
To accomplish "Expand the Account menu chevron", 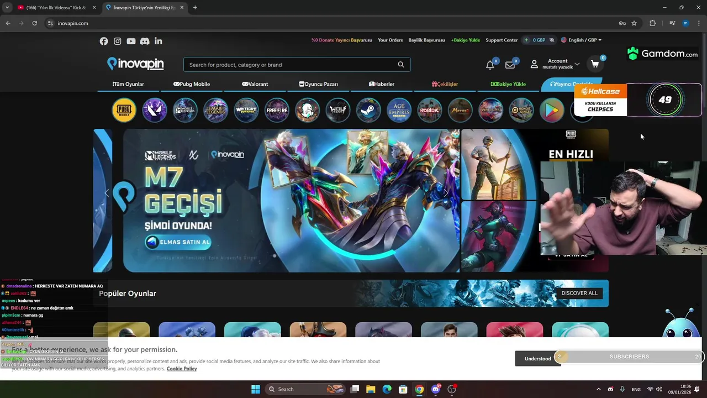I will coord(577,64).
